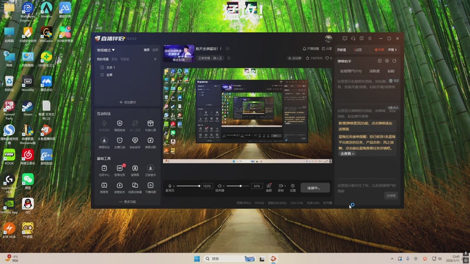Select the 热度 tab
The image size is (470, 264).
(x=379, y=50)
